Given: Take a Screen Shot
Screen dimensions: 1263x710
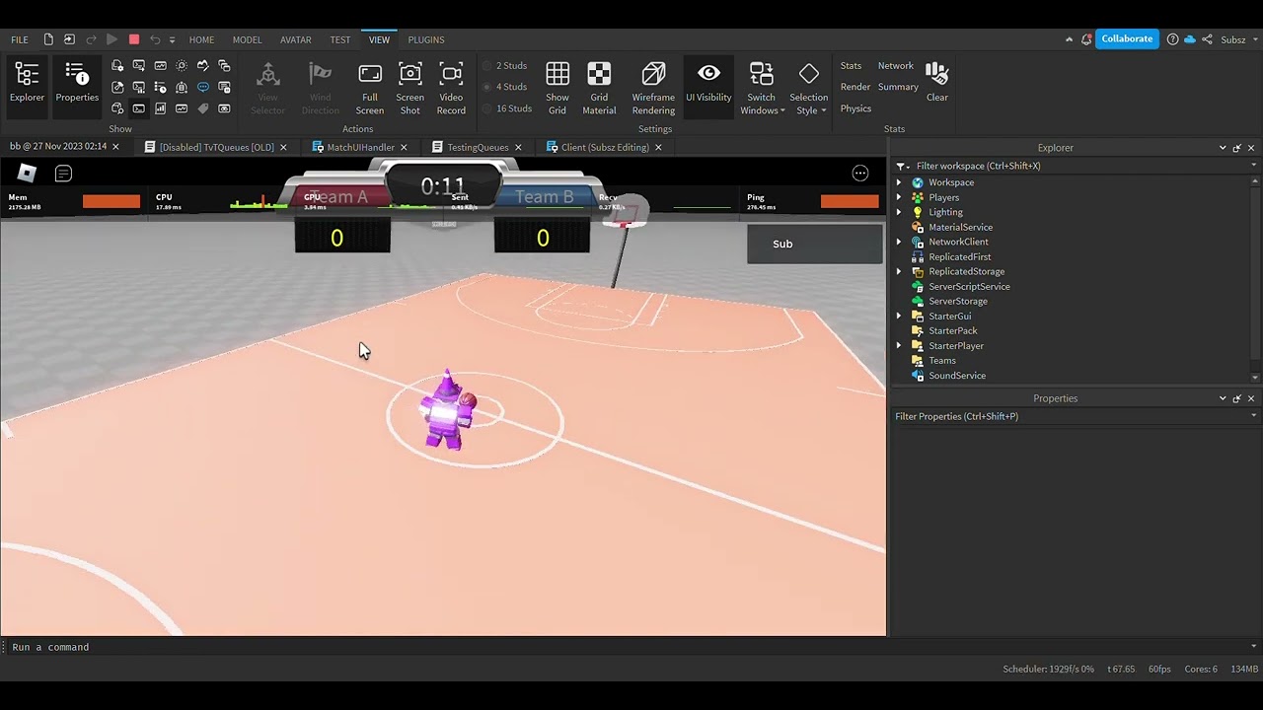Looking at the screenshot, I should click(409, 89).
